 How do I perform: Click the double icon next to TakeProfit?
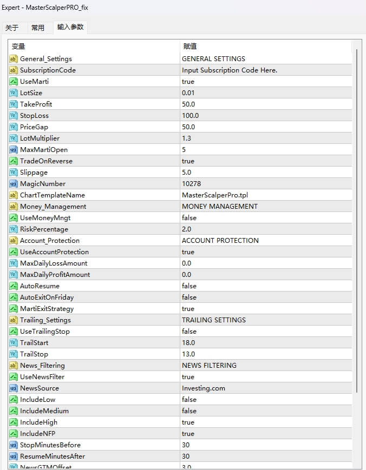[x=14, y=104]
